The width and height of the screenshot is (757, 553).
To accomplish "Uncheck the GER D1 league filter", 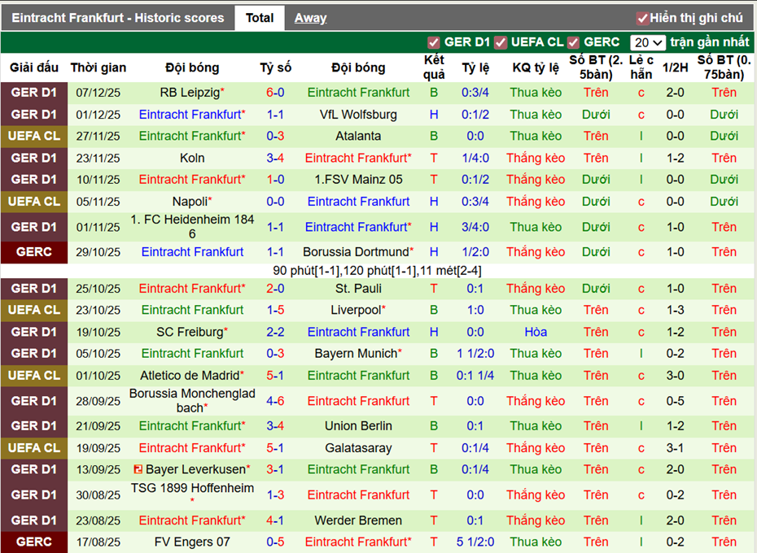I will point(434,42).
